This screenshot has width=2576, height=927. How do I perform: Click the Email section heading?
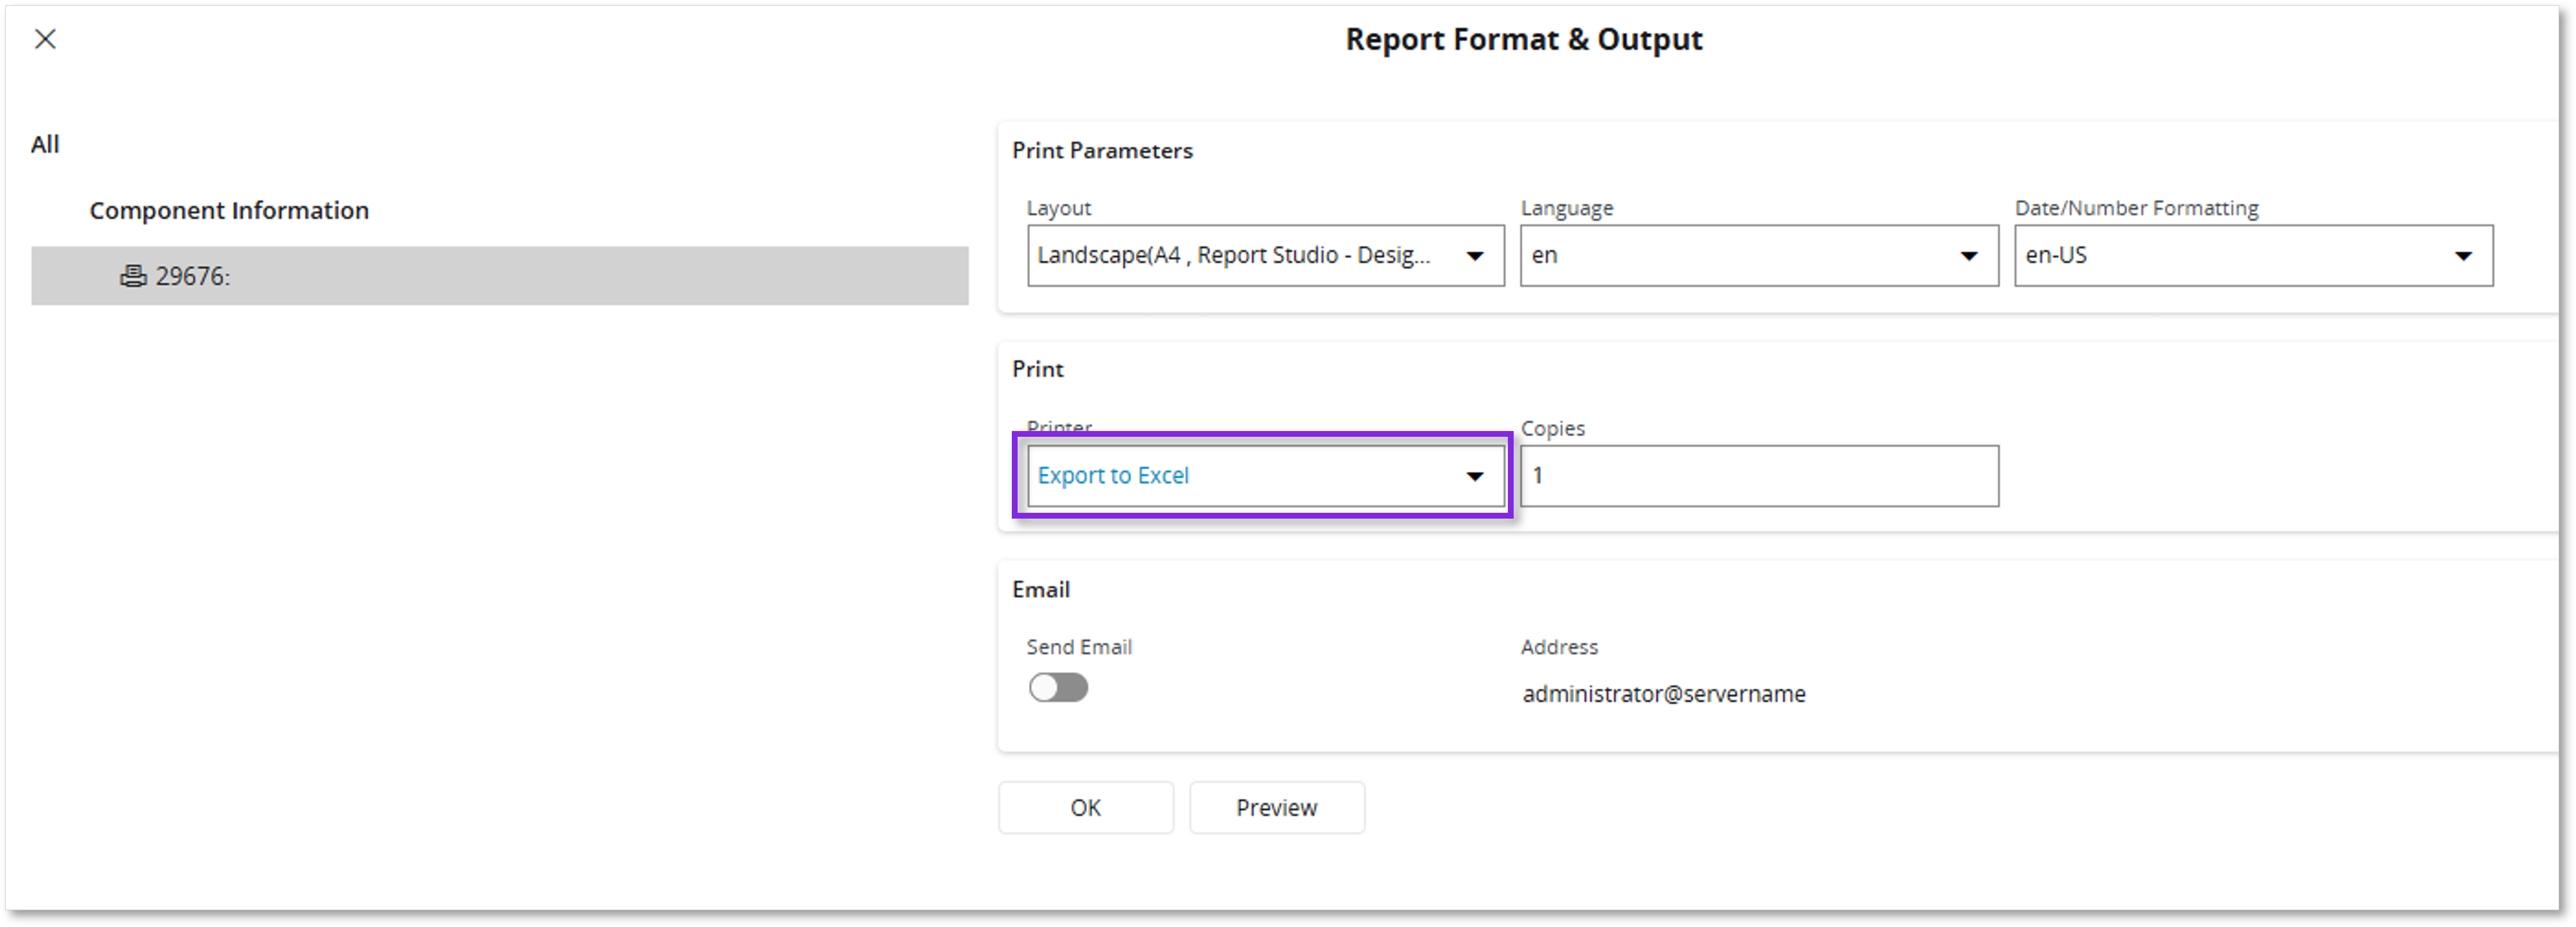(x=1040, y=590)
